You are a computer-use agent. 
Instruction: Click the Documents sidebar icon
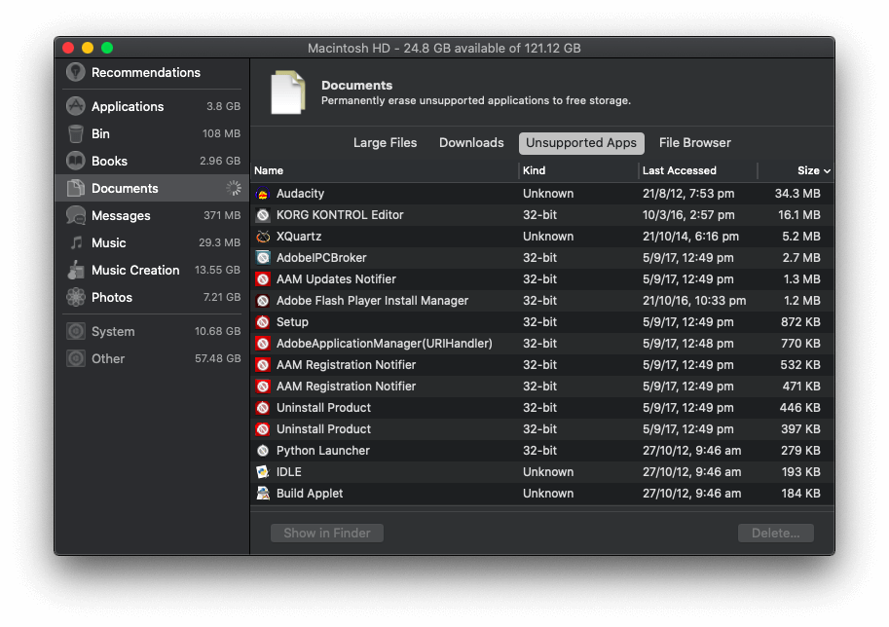[75, 188]
